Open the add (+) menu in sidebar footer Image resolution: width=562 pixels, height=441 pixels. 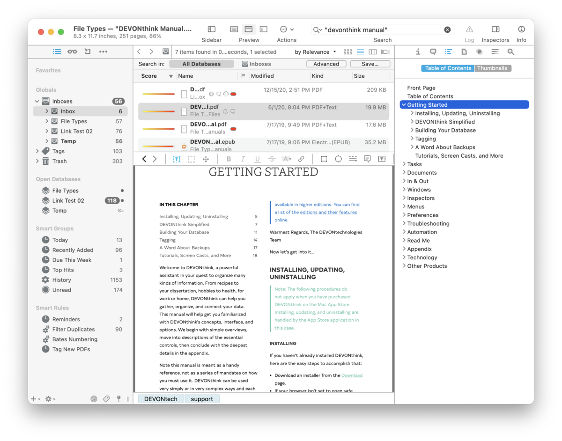(x=35, y=399)
